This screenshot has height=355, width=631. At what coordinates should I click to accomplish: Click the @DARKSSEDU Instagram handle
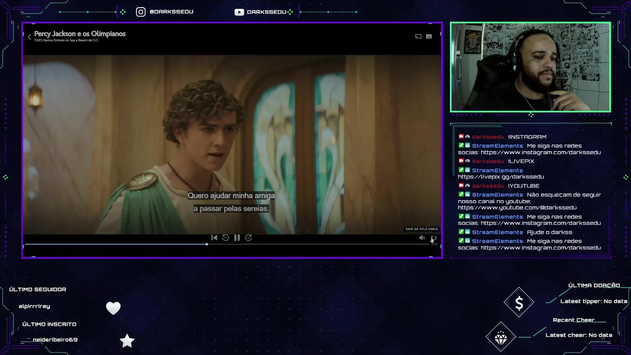[172, 12]
